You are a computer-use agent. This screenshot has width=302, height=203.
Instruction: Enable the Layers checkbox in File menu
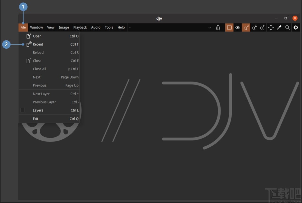pyautogui.click(x=22, y=110)
